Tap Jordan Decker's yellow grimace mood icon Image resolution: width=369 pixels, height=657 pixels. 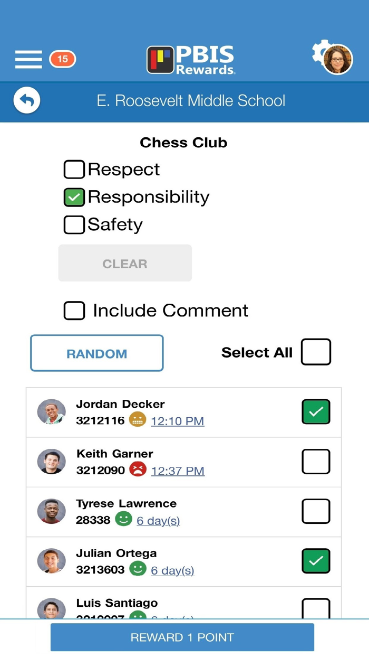pyautogui.click(x=137, y=420)
